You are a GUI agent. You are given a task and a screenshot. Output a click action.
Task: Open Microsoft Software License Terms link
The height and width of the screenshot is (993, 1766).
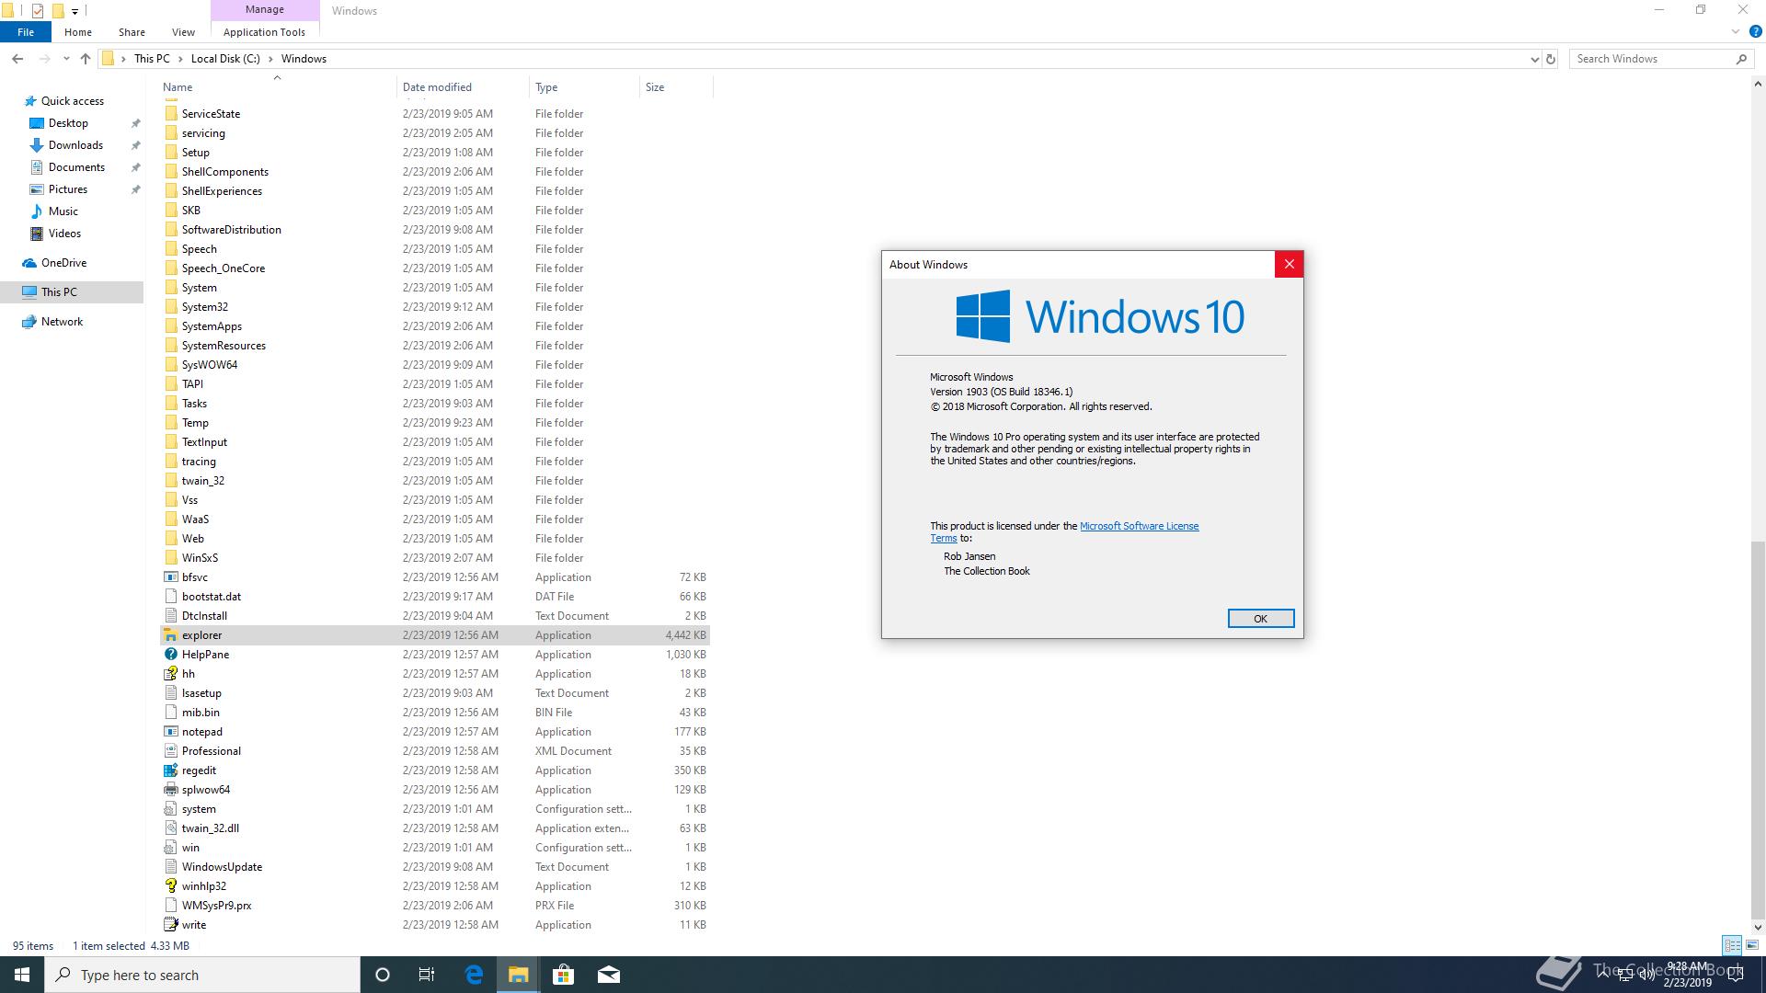1139,526
